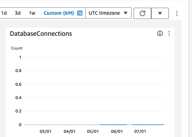Click the 0.6 y-axis value
This screenshot has height=137, width=192.
18,84
